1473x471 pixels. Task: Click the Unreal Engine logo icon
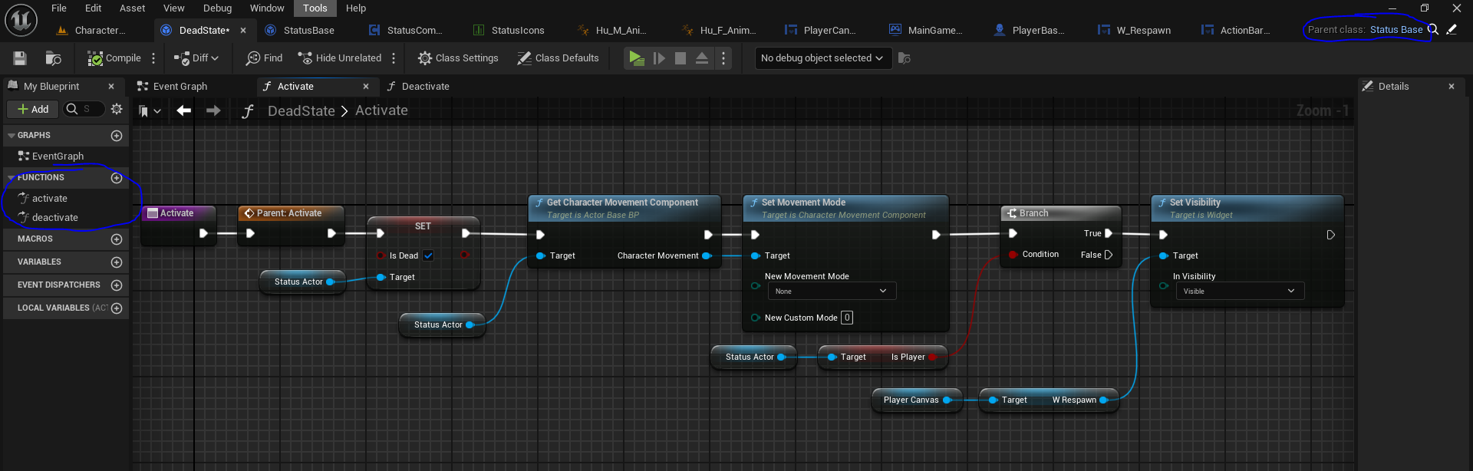[x=21, y=21]
